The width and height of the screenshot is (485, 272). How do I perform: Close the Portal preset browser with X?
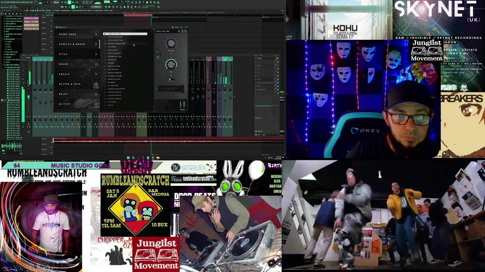point(151,31)
